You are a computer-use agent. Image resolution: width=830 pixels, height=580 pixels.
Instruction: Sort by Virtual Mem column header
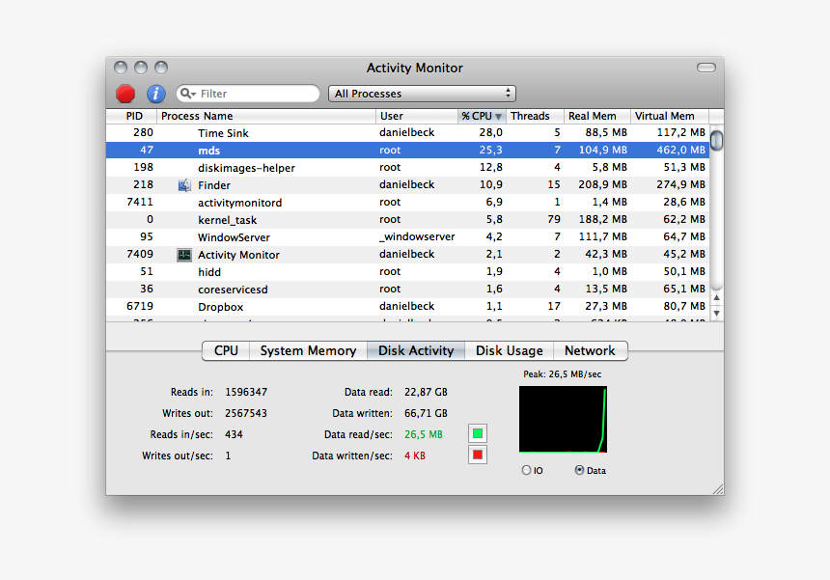point(670,117)
